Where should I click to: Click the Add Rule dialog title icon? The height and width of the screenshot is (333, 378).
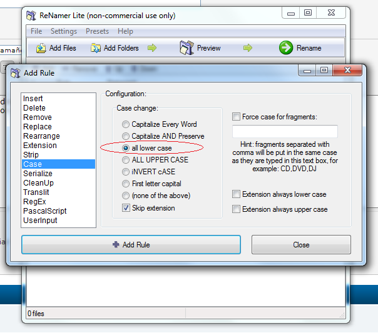(15, 73)
